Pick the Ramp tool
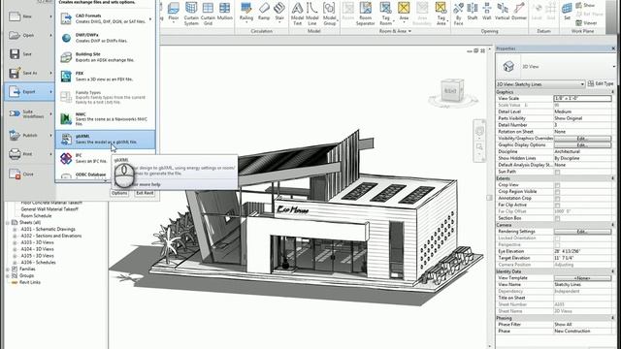621x349 pixels. tap(264, 12)
